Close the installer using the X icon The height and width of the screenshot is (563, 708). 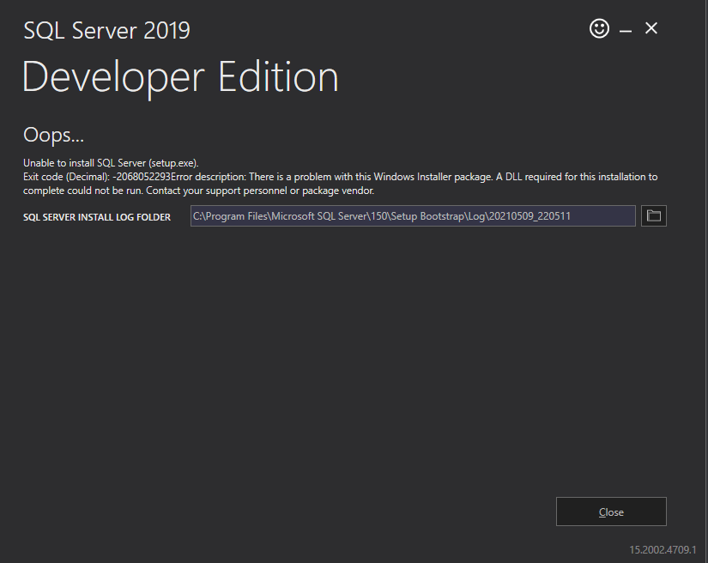tap(651, 29)
